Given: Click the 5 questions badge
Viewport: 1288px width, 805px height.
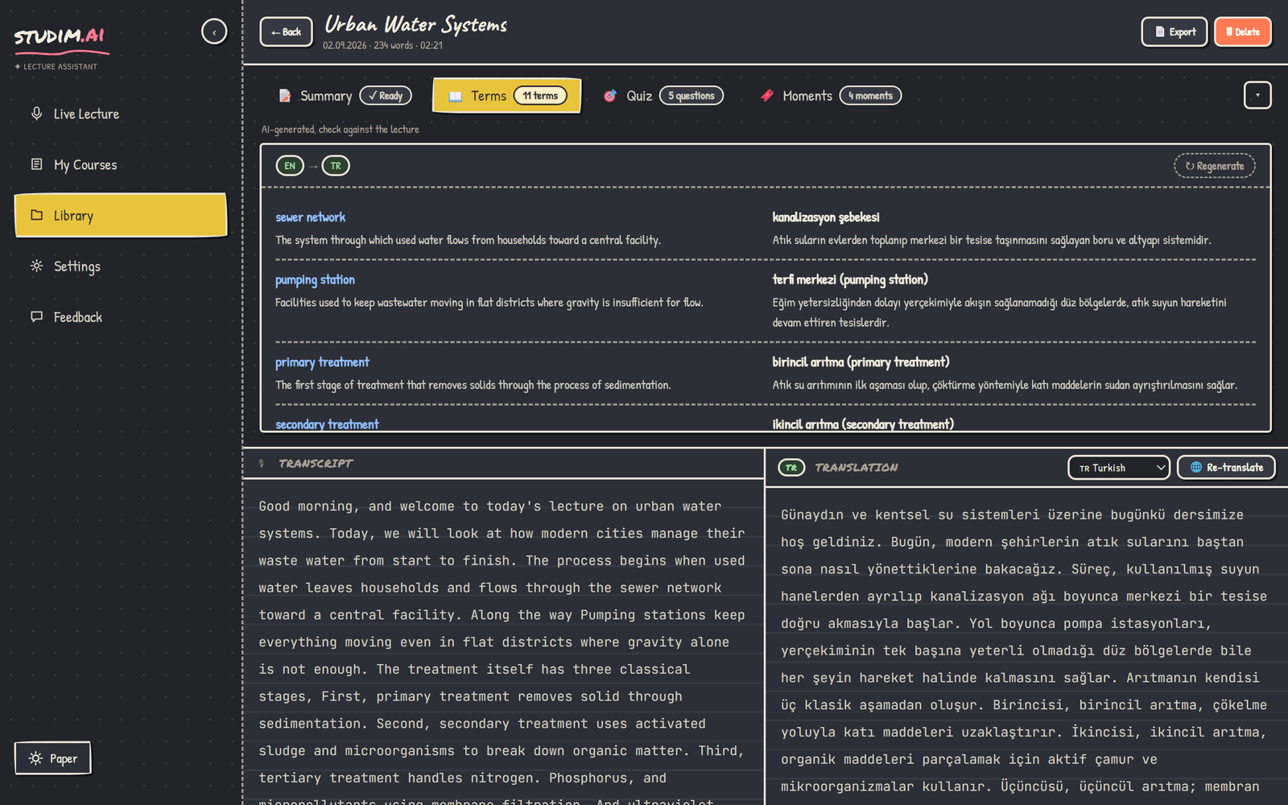Looking at the screenshot, I should click(691, 96).
